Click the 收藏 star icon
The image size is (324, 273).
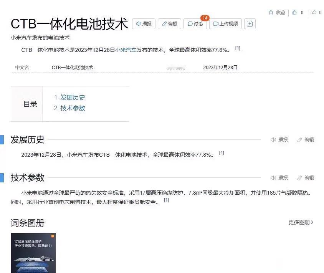pyautogui.click(x=271, y=12)
